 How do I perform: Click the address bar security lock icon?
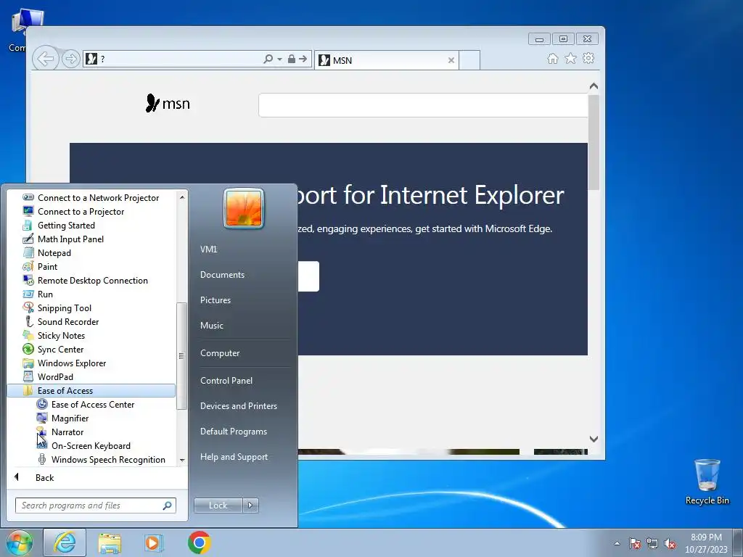pos(292,59)
